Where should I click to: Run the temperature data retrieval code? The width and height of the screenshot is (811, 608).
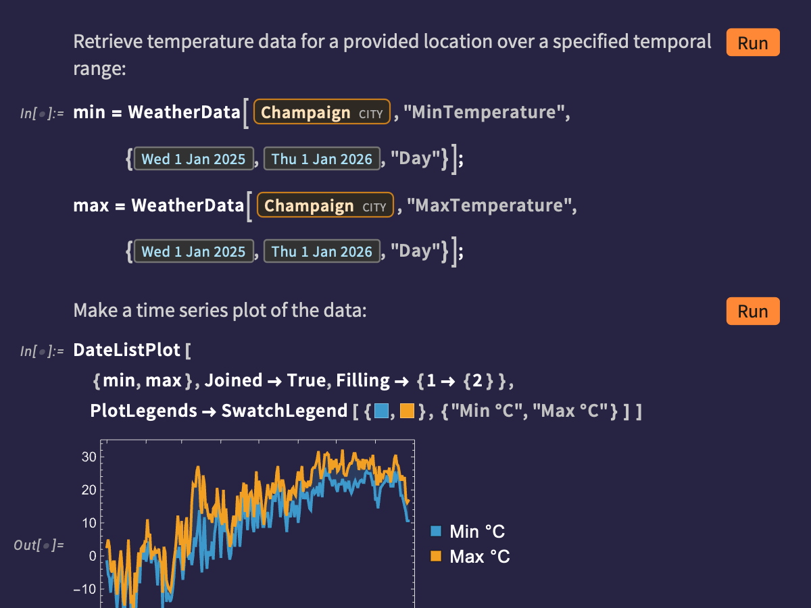click(752, 43)
